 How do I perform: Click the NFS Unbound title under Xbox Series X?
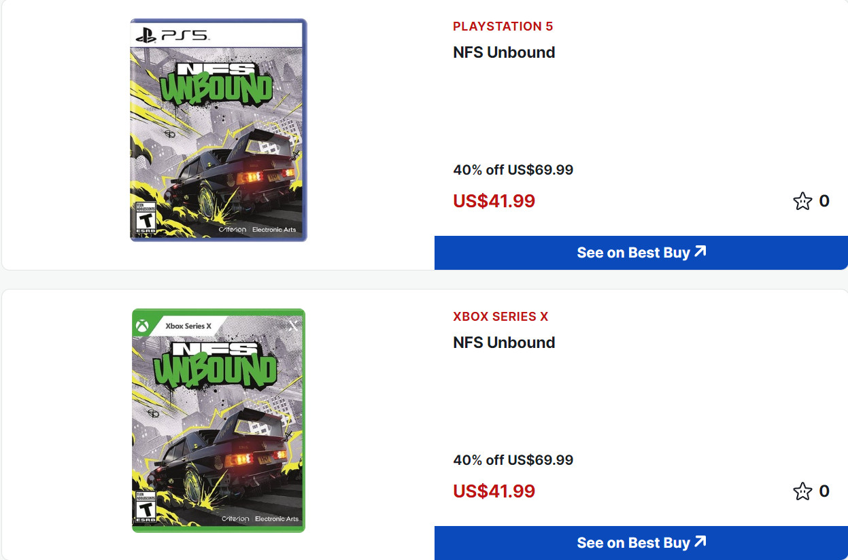pos(504,343)
